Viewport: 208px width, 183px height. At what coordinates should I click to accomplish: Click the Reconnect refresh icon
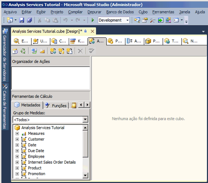point(23,51)
